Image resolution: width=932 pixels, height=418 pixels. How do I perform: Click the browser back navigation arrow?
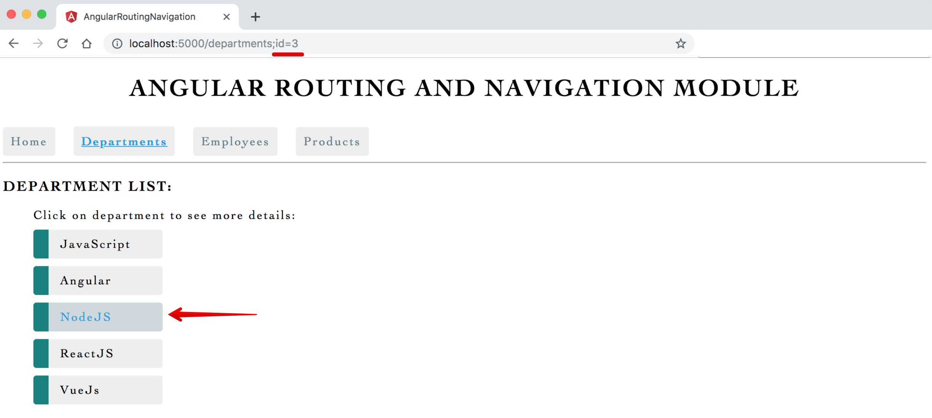(x=15, y=43)
